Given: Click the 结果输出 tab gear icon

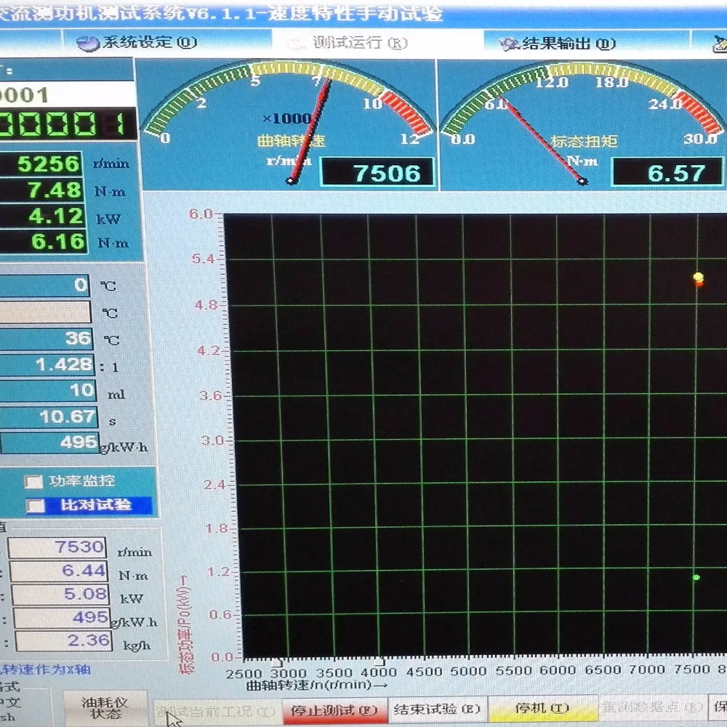Looking at the screenshot, I should 509,44.
